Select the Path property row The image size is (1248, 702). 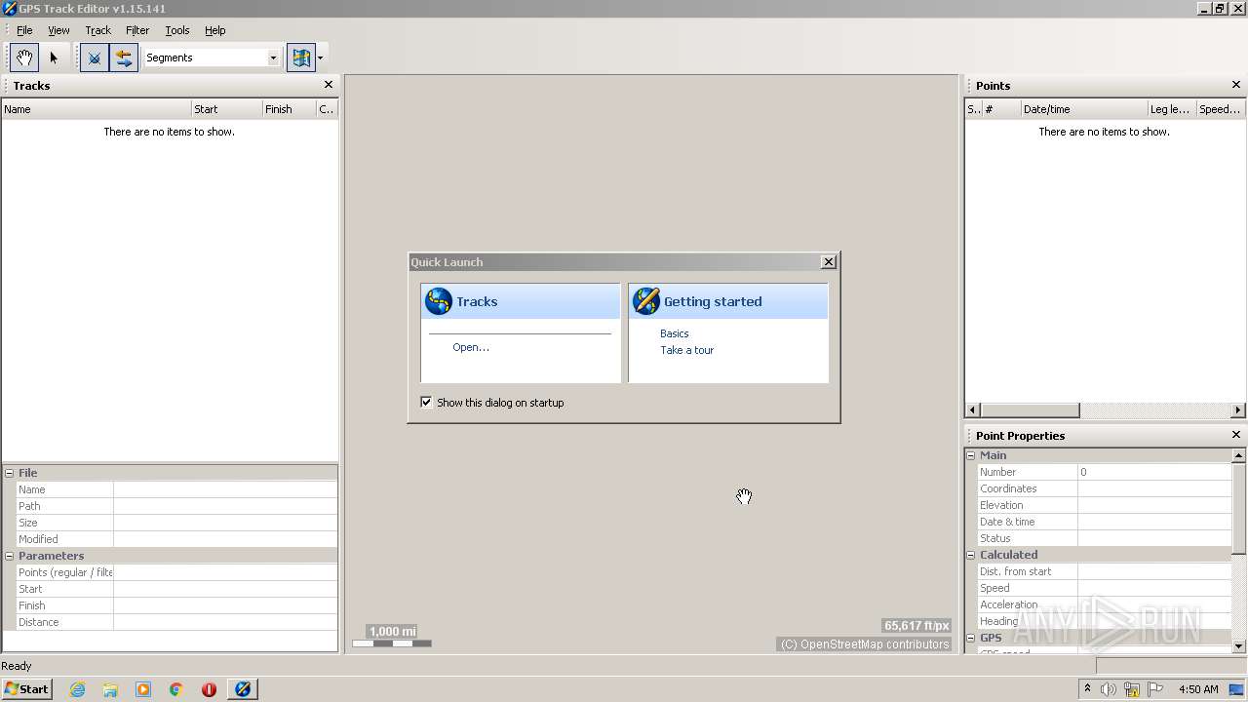tap(176, 506)
